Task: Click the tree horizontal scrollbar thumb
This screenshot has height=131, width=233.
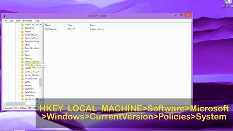Action: 15,103
